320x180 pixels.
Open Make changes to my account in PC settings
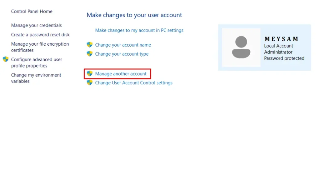[139, 30]
